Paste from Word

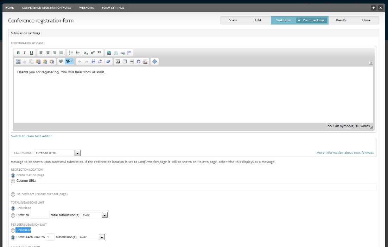click(52, 62)
